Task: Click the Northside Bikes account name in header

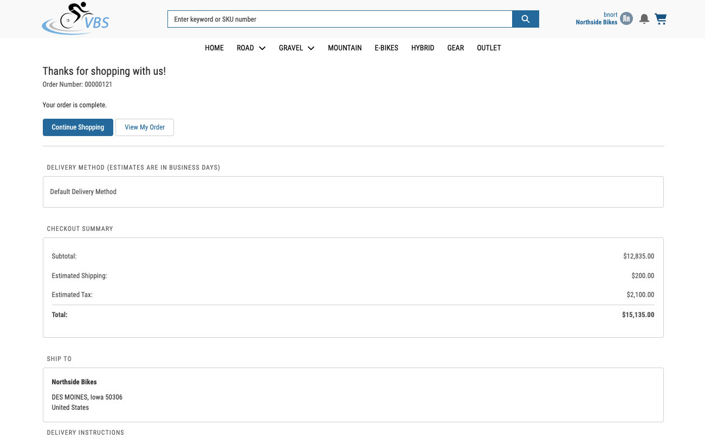Action: point(597,22)
